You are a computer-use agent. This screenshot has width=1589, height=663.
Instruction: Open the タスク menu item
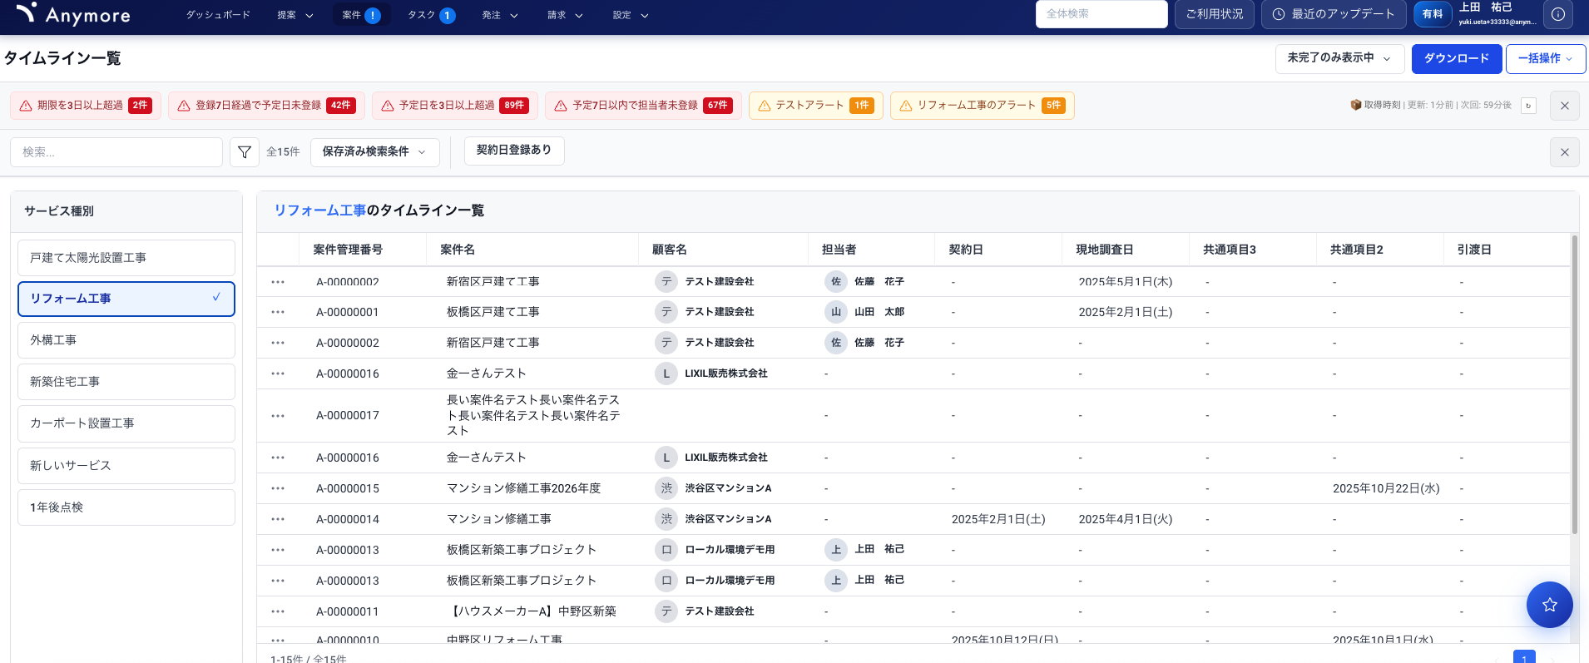430,15
